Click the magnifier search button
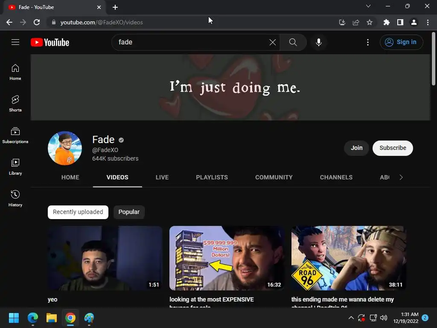 pyautogui.click(x=293, y=42)
